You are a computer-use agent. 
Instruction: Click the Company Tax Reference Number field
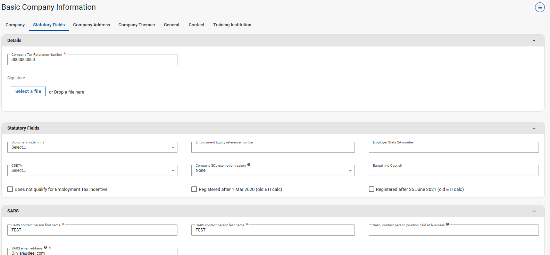click(x=92, y=60)
